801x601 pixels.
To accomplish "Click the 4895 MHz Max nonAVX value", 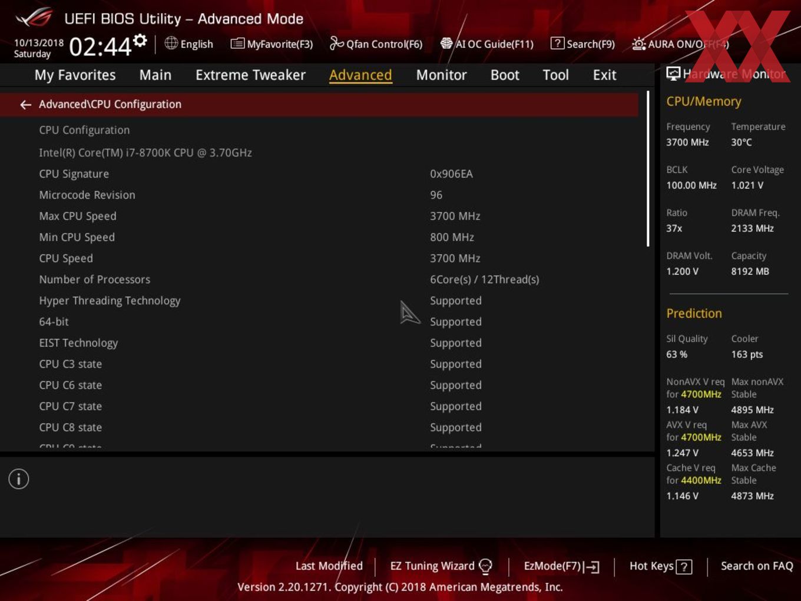I will (752, 410).
